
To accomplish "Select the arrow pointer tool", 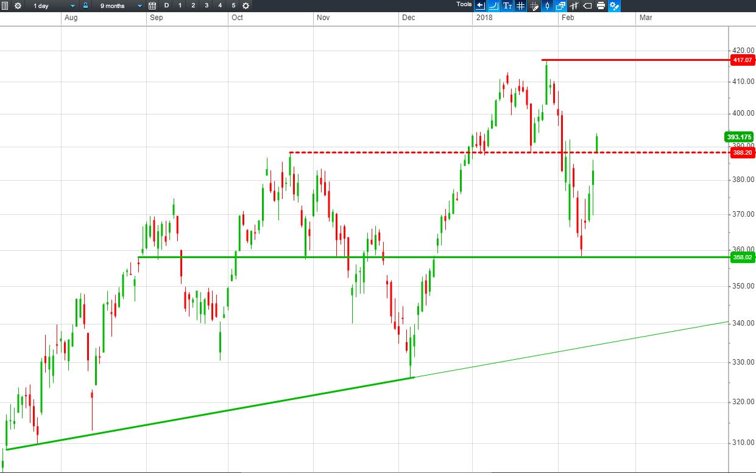I will click(480, 5).
